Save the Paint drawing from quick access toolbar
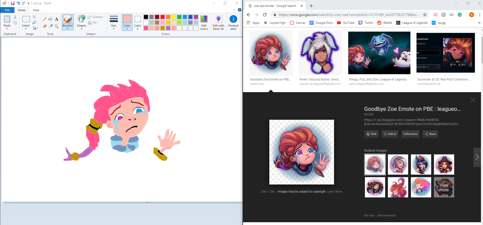The width and height of the screenshot is (483, 225). [13, 3]
